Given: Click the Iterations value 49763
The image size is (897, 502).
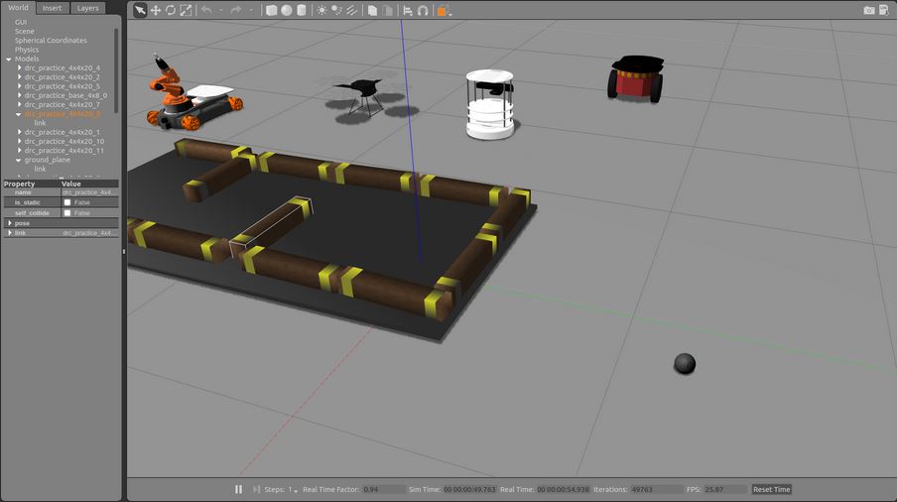Looking at the screenshot, I should tap(656, 489).
